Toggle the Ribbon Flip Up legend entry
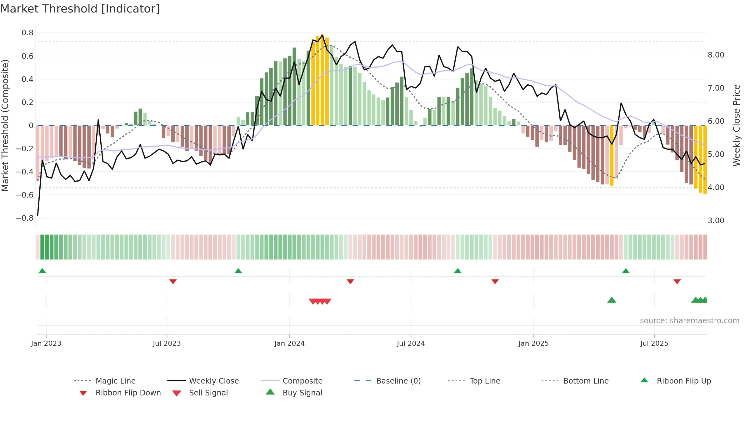750x422 pixels. pos(676,381)
